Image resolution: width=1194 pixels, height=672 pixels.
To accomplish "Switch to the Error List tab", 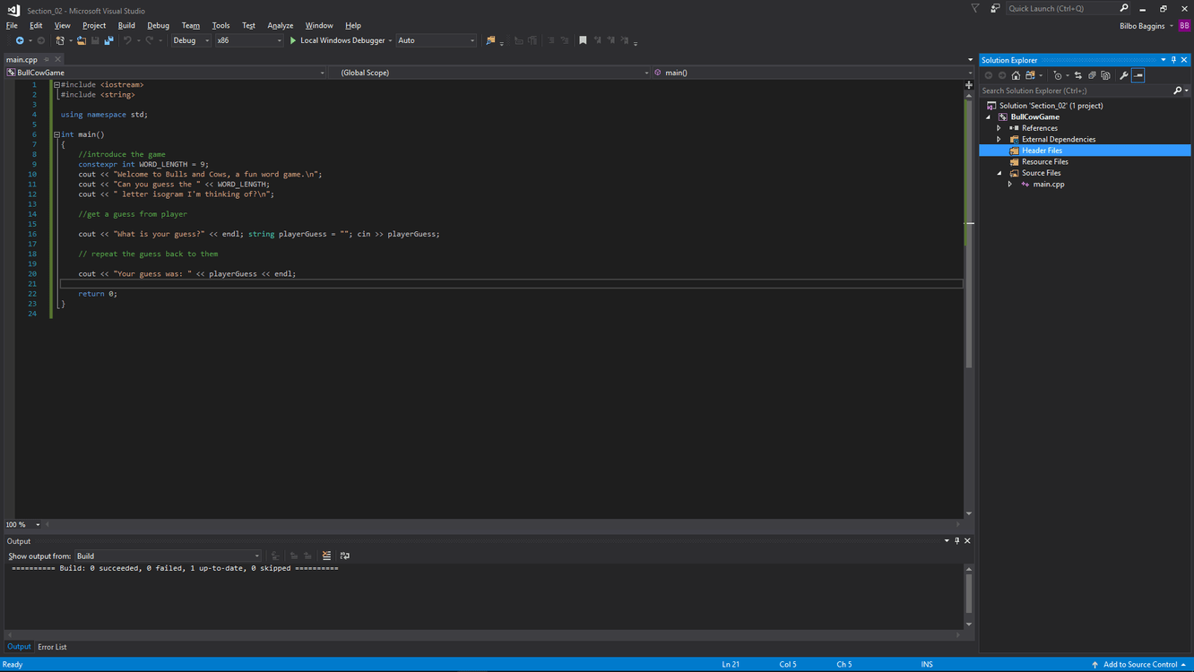I will pyautogui.click(x=52, y=647).
